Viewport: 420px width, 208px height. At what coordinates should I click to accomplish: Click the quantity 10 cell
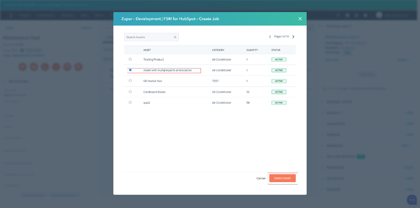tap(248, 92)
